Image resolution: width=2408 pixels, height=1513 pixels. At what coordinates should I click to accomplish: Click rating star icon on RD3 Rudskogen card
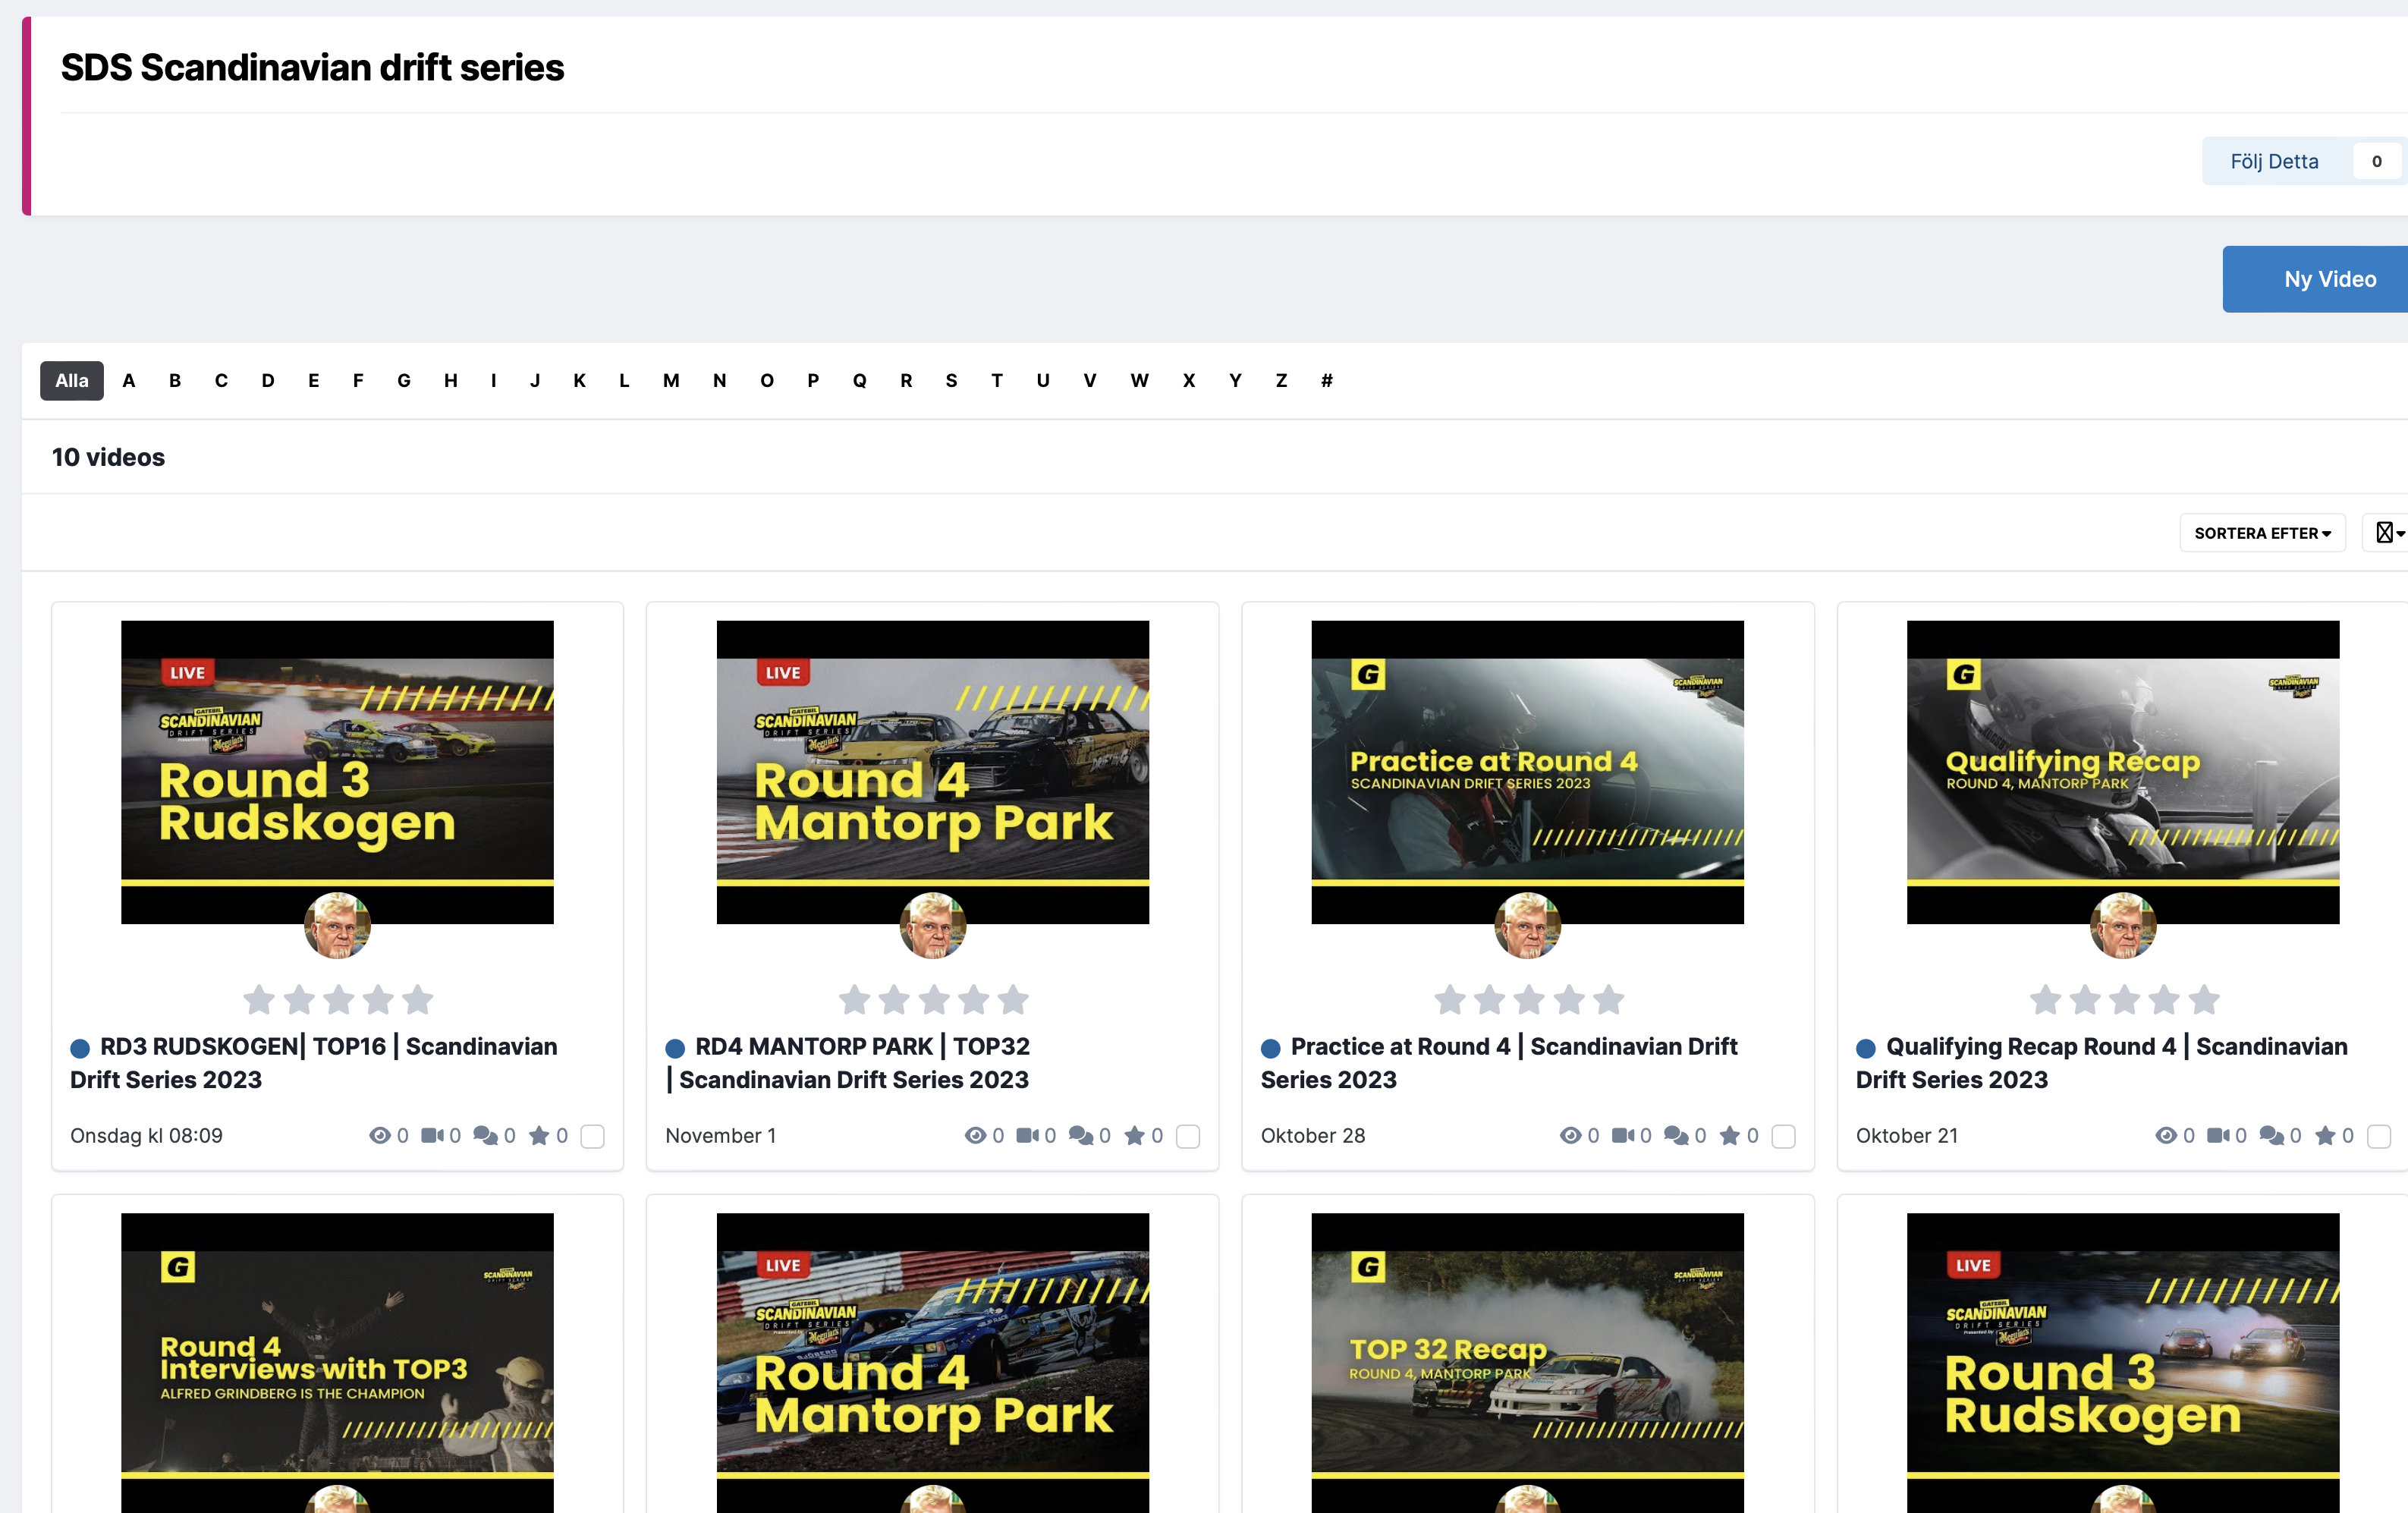coord(539,1135)
